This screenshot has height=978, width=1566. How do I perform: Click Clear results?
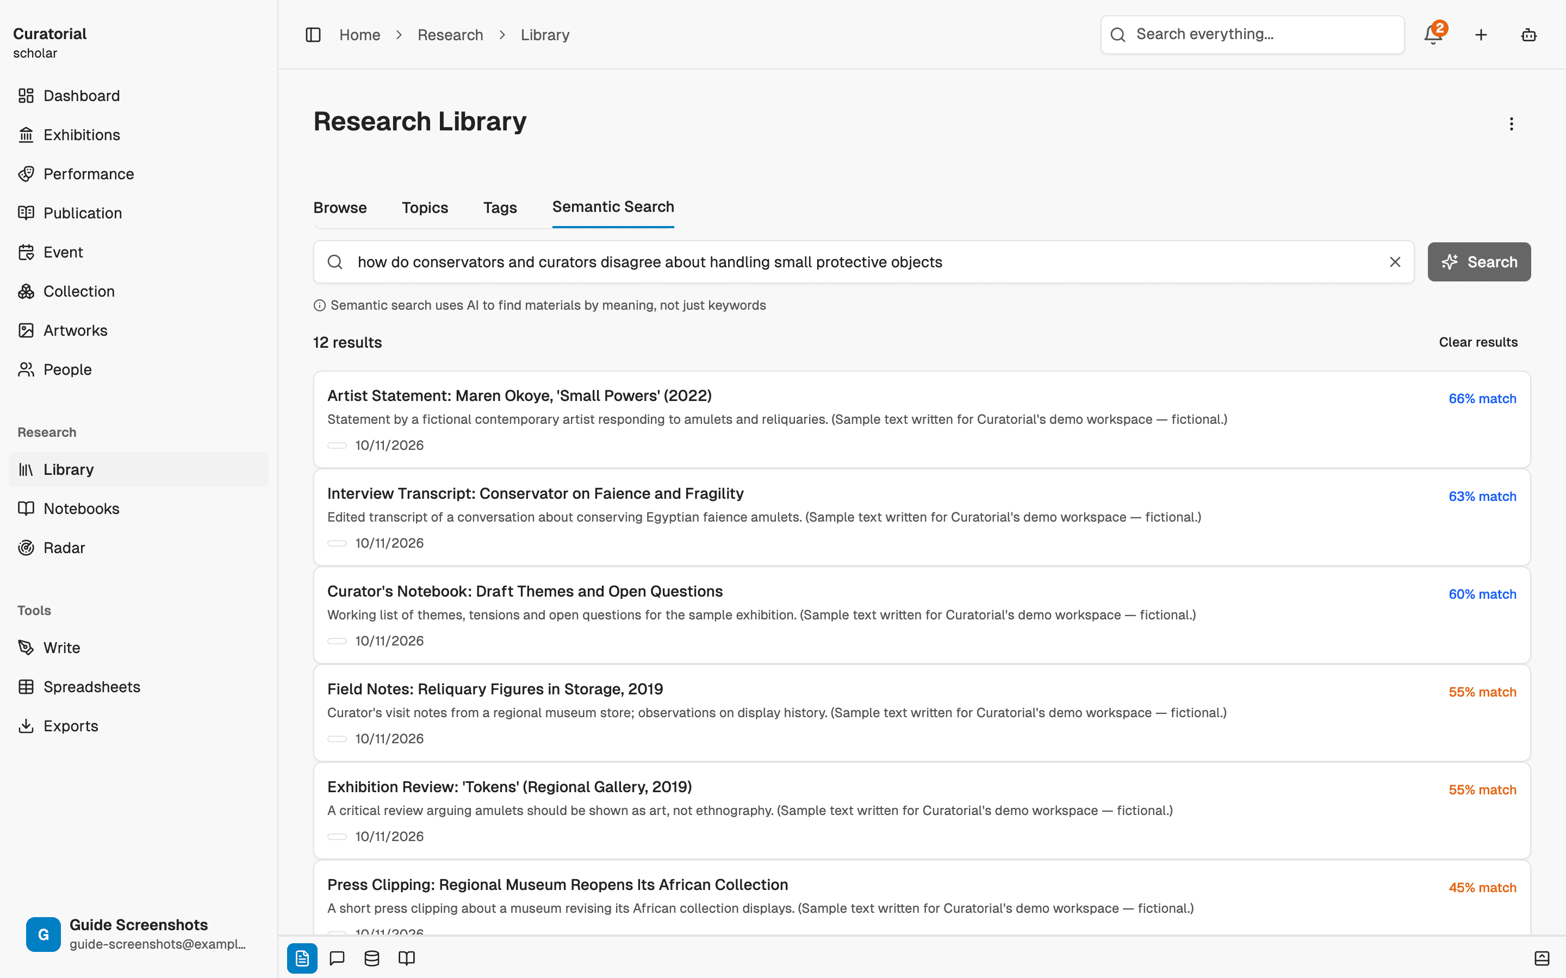pos(1478,342)
